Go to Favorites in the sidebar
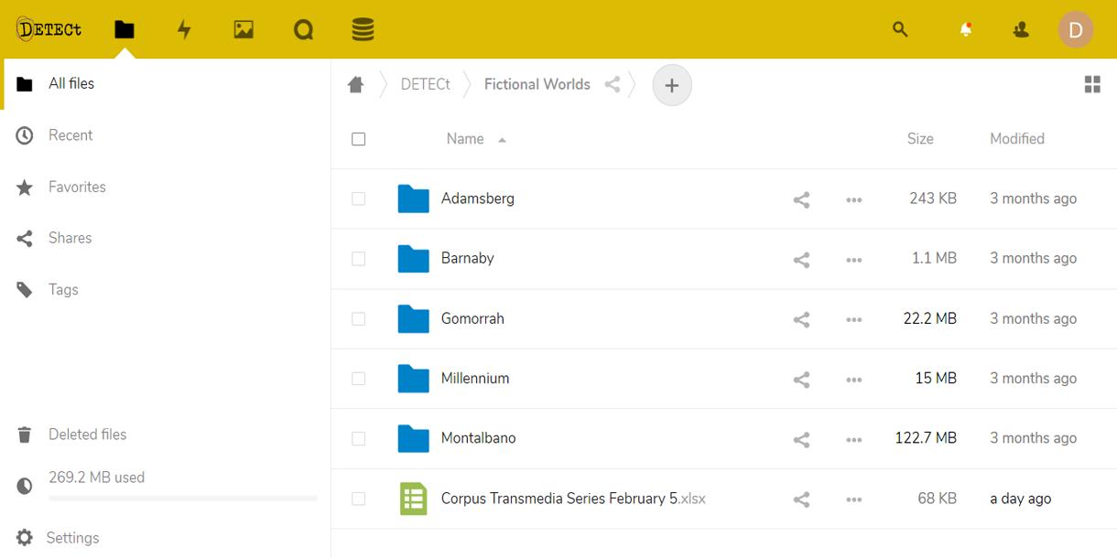 pos(77,187)
